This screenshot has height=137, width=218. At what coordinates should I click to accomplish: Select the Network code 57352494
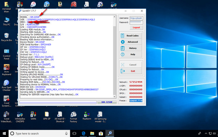coord(136,82)
